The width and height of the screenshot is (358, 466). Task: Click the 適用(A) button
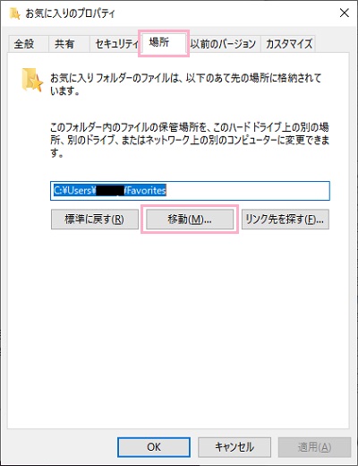click(x=314, y=447)
